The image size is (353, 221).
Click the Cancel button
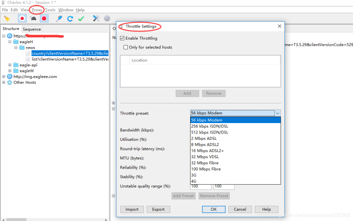pyautogui.click(x=240, y=209)
